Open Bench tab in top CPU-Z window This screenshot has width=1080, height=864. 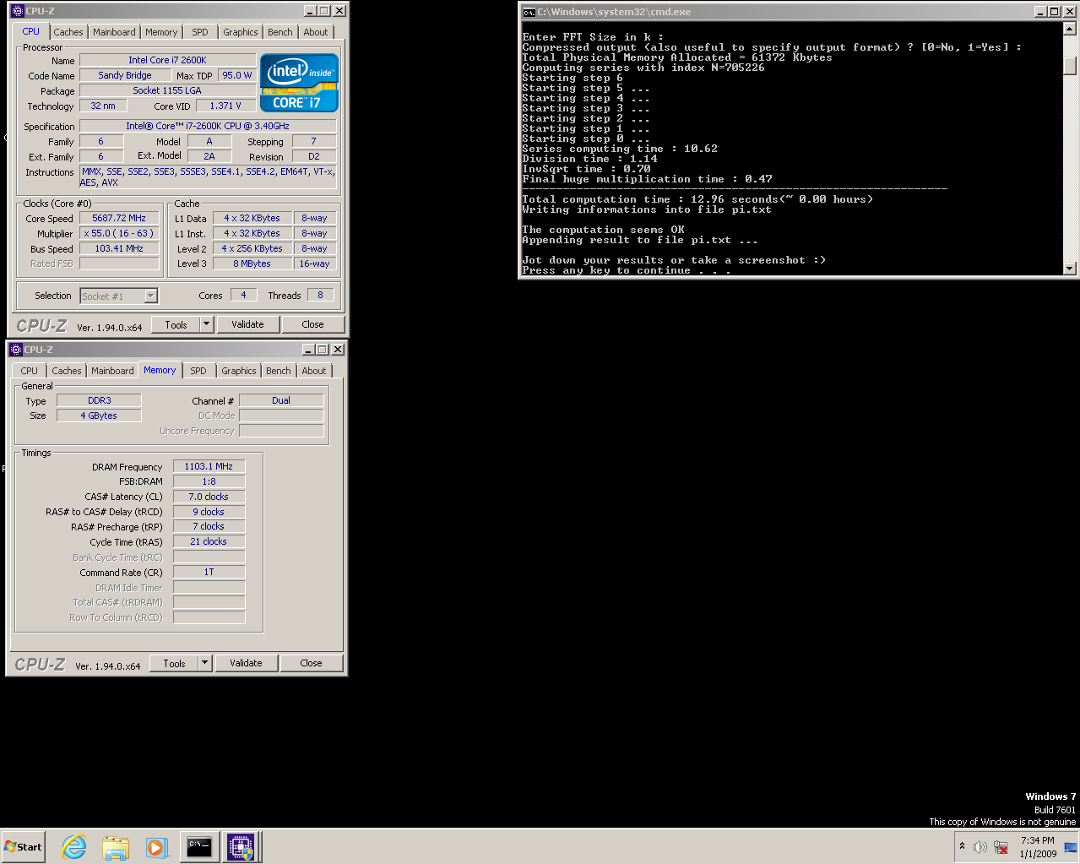point(280,32)
